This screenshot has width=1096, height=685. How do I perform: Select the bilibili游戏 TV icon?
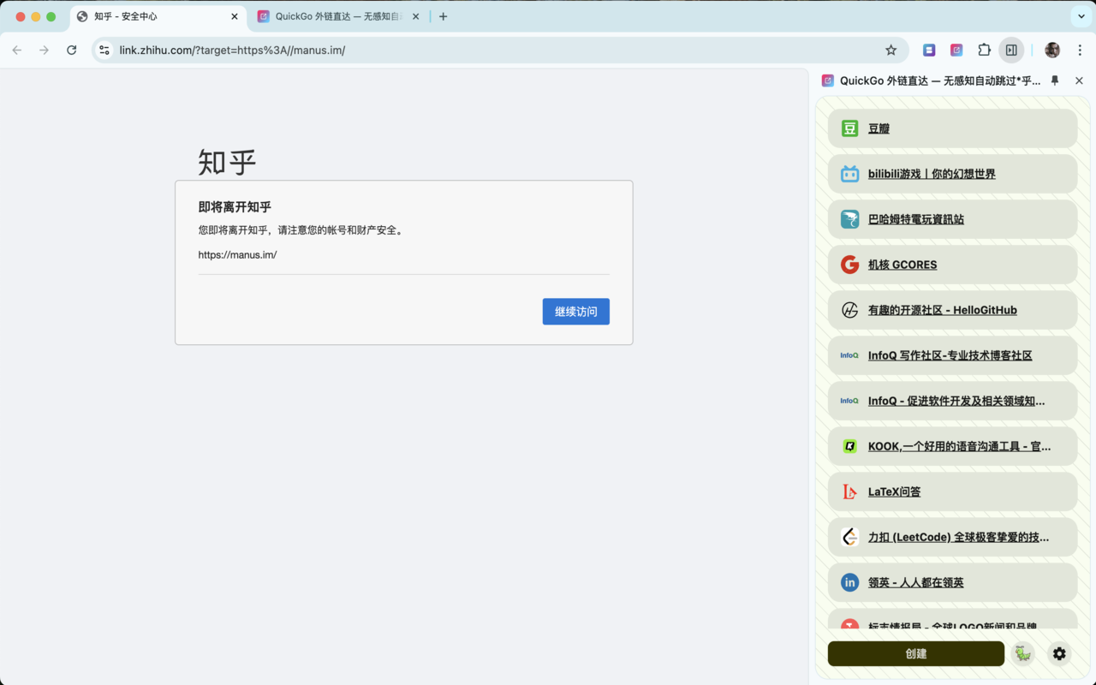point(849,173)
